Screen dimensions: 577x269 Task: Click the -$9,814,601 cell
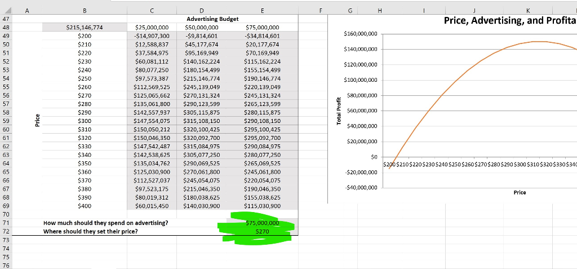[201, 36]
